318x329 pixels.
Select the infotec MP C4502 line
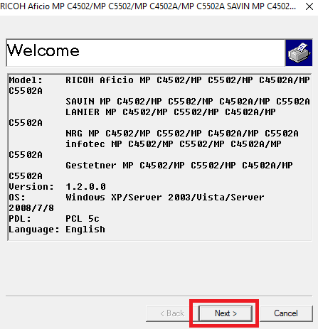[174, 144]
